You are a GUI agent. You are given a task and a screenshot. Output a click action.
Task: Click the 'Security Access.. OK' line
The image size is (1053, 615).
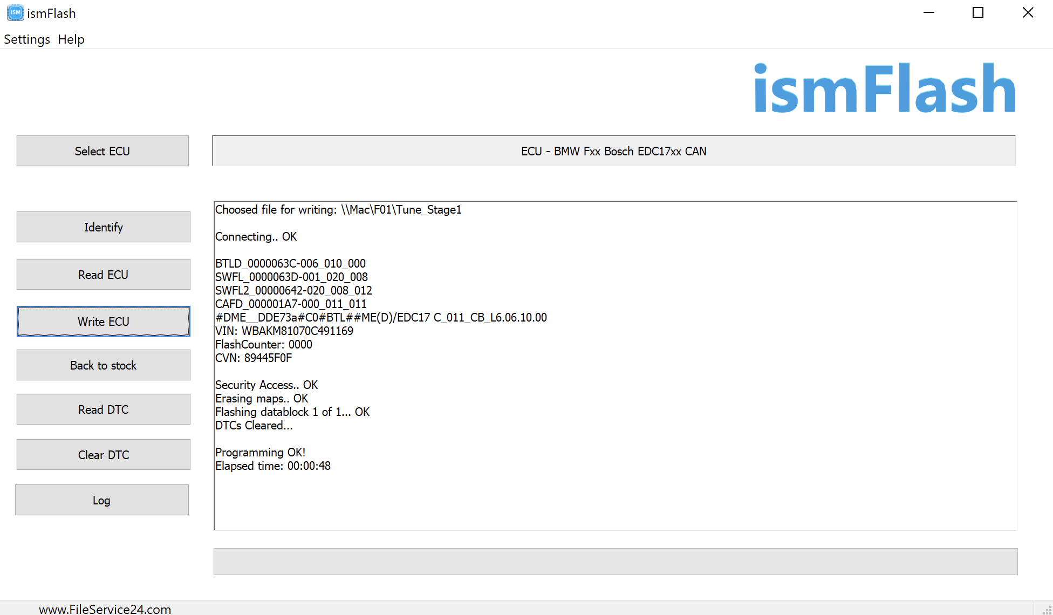[266, 385]
